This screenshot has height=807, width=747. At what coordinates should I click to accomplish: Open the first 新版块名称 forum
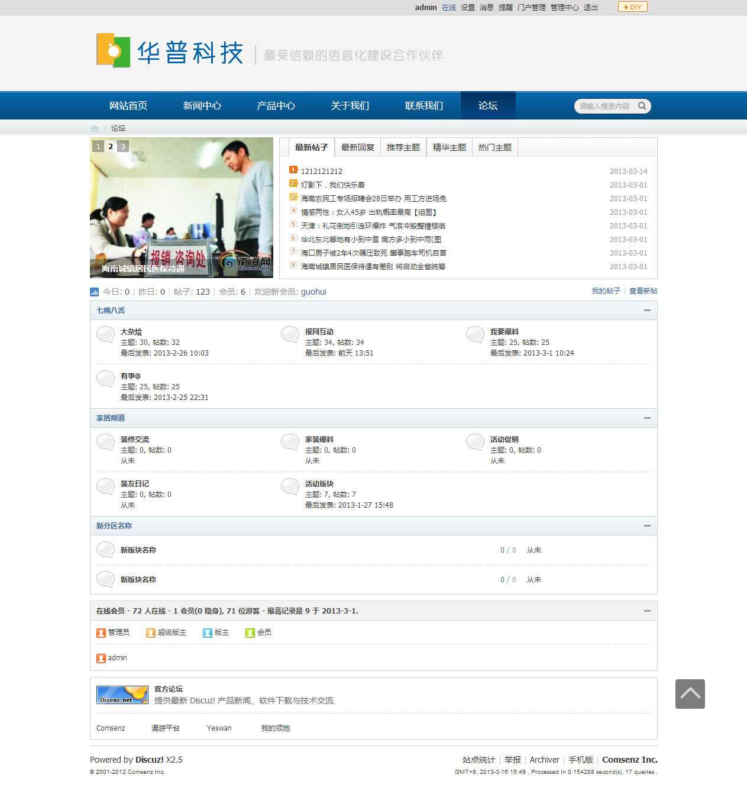(138, 550)
